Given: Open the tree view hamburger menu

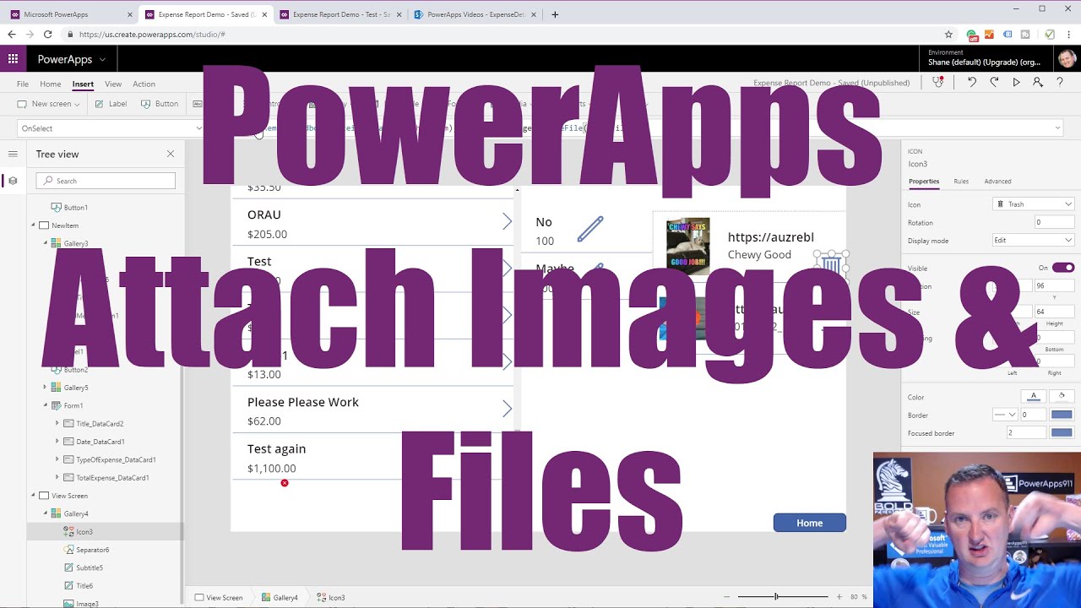Looking at the screenshot, I should (x=13, y=154).
